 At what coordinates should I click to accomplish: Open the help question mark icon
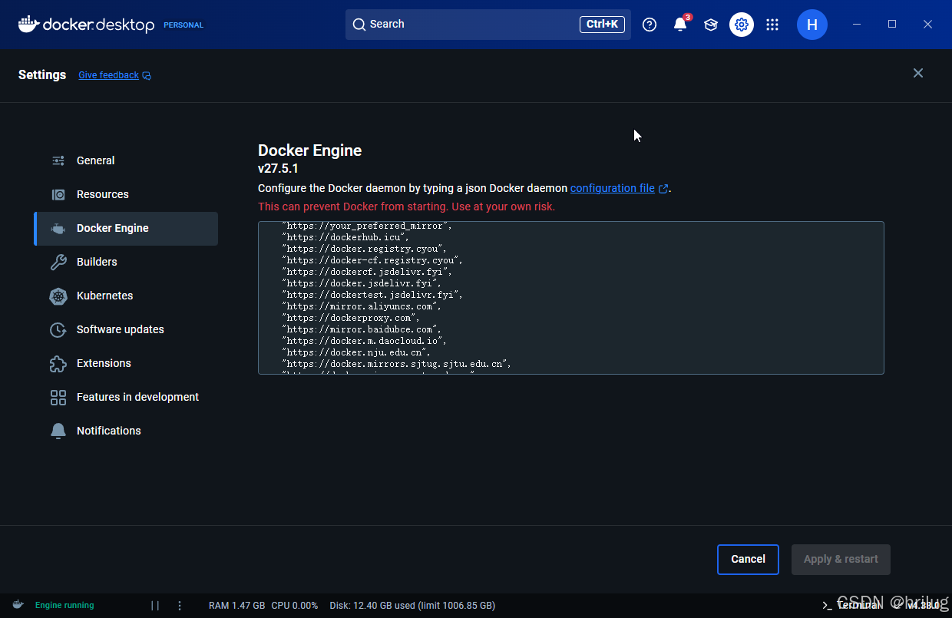(x=650, y=25)
